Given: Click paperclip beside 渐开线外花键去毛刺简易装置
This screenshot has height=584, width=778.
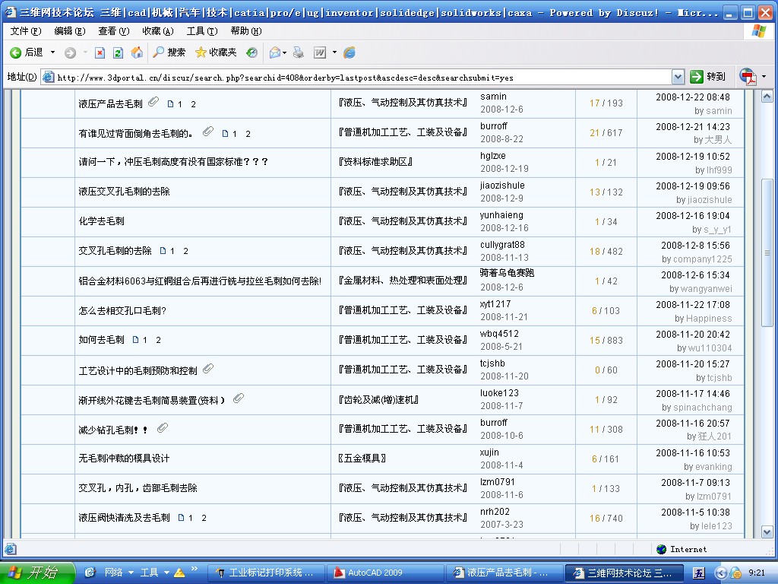Looking at the screenshot, I should pyautogui.click(x=239, y=398).
